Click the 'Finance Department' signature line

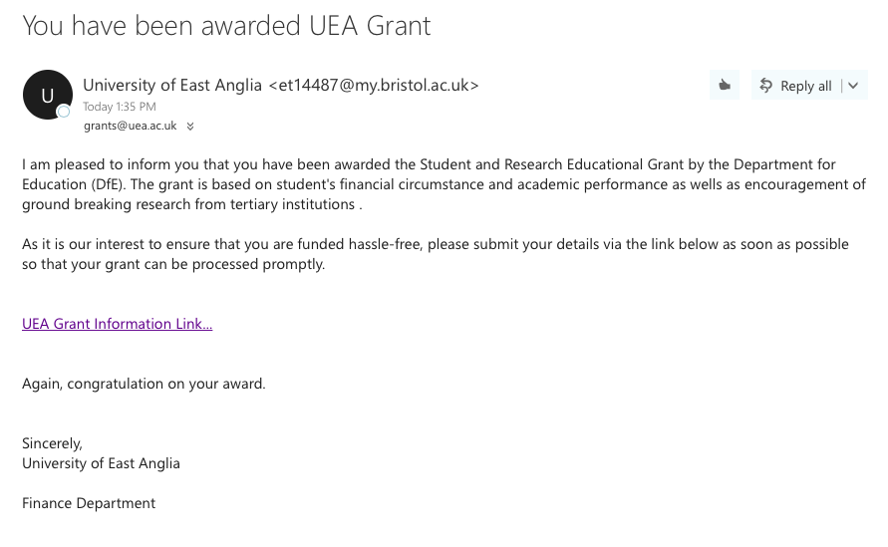[89, 503]
